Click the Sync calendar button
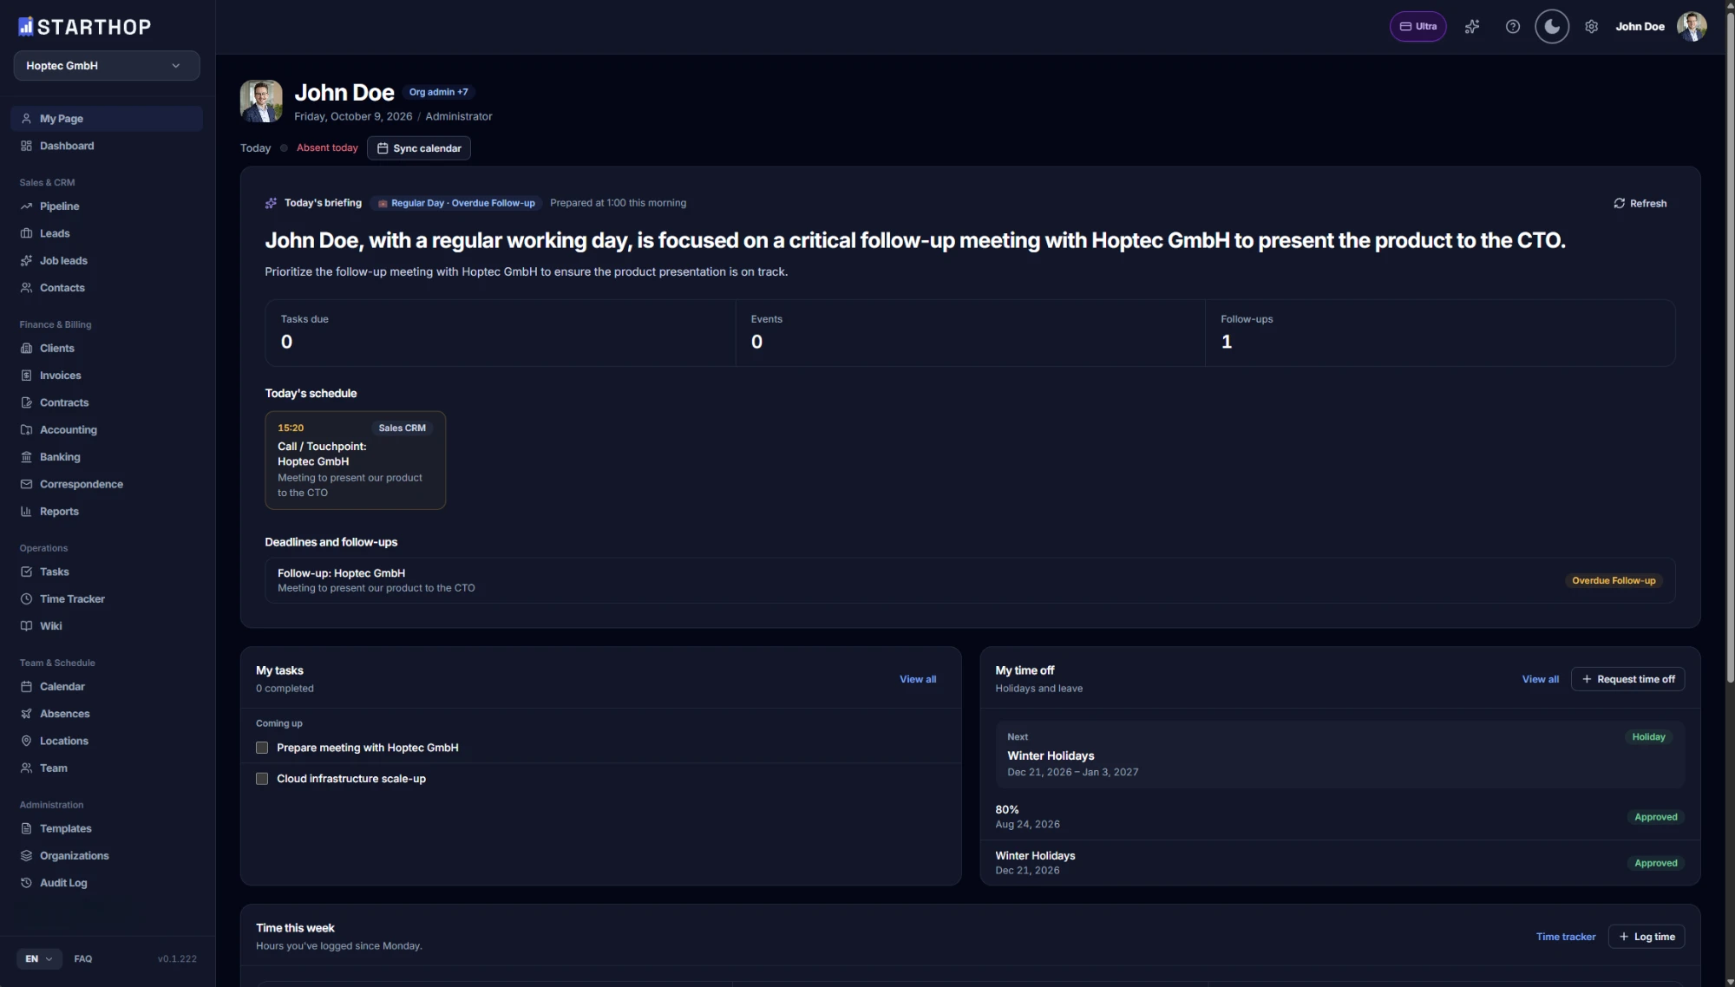This screenshot has height=987, width=1735. pyautogui.click(x=419, y=148)
